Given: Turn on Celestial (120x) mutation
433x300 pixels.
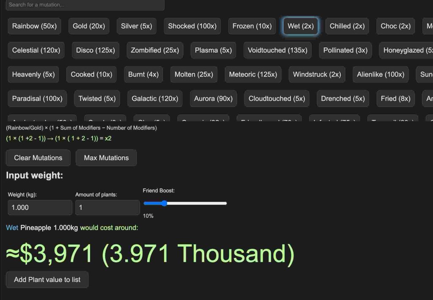Looking at the screenshot, I should click(x=36, y=50).
